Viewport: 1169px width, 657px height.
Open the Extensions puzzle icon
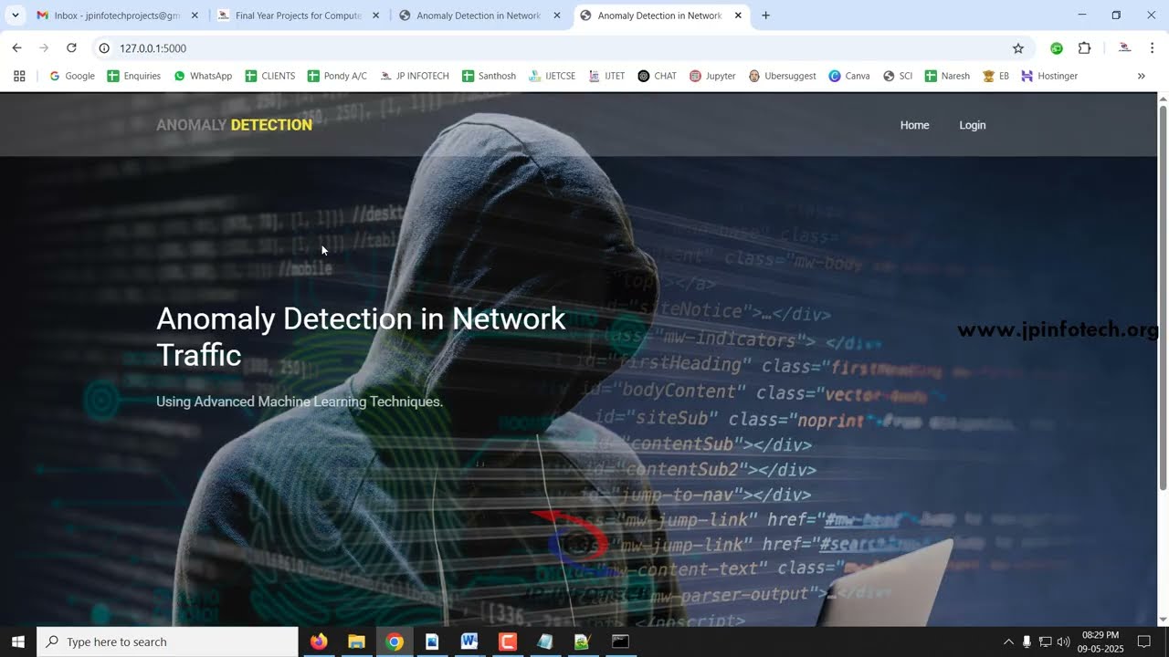(1084, 48)
